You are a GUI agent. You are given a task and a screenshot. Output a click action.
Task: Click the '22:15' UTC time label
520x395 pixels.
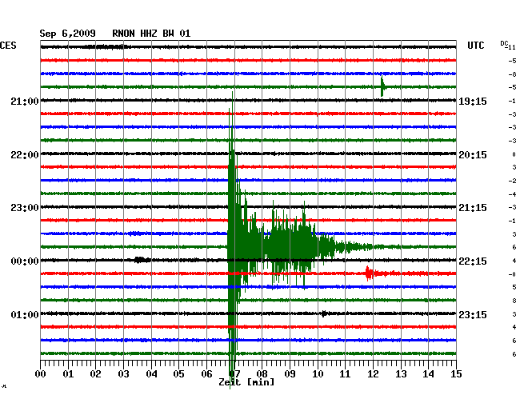tap(473, 261)
